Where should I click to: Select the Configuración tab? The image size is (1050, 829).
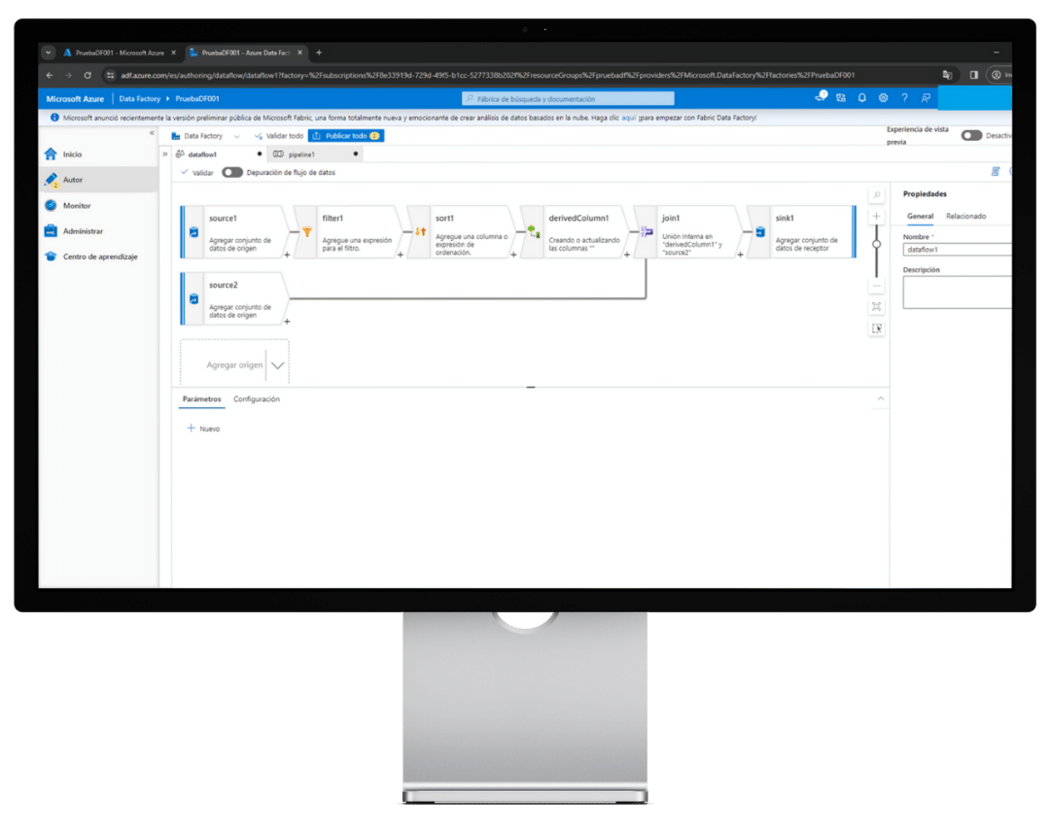tap(257, 399)
